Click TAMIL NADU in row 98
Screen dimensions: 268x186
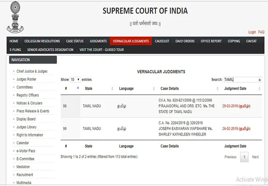(92, 106)
